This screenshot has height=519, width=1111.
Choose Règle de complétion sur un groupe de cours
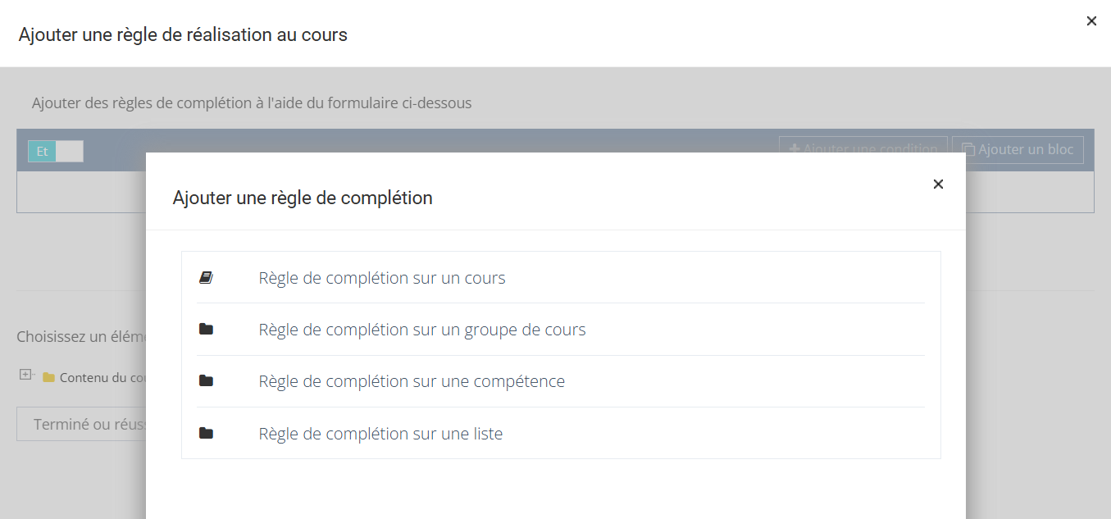coord(422,330)
